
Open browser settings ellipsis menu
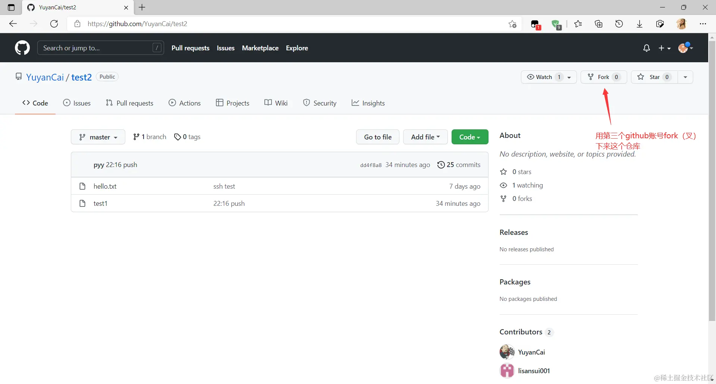(x=703, y=24)
